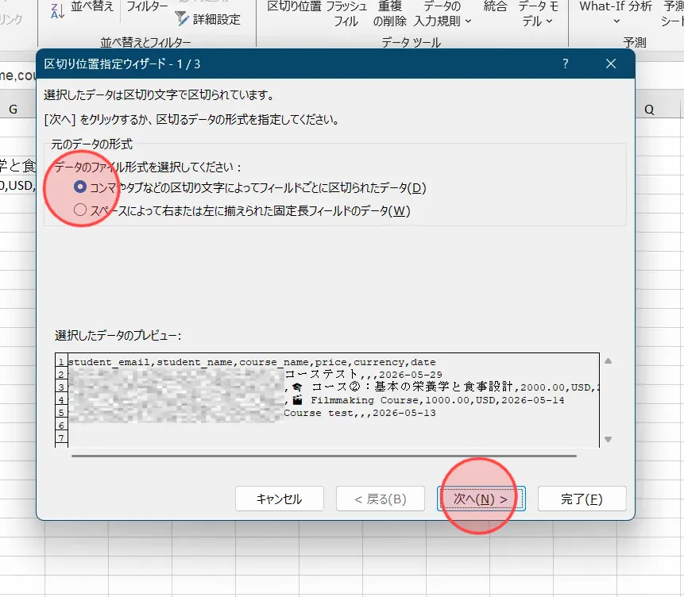Click 区切り位置 in the ribbon
The width and height of the screenshot is (684, 597).
click(294, 6)
